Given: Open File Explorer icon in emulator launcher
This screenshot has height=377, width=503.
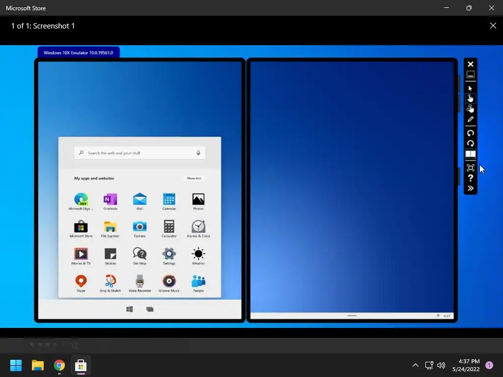Looking at the screenshot, I should click(x=111, y=227).
